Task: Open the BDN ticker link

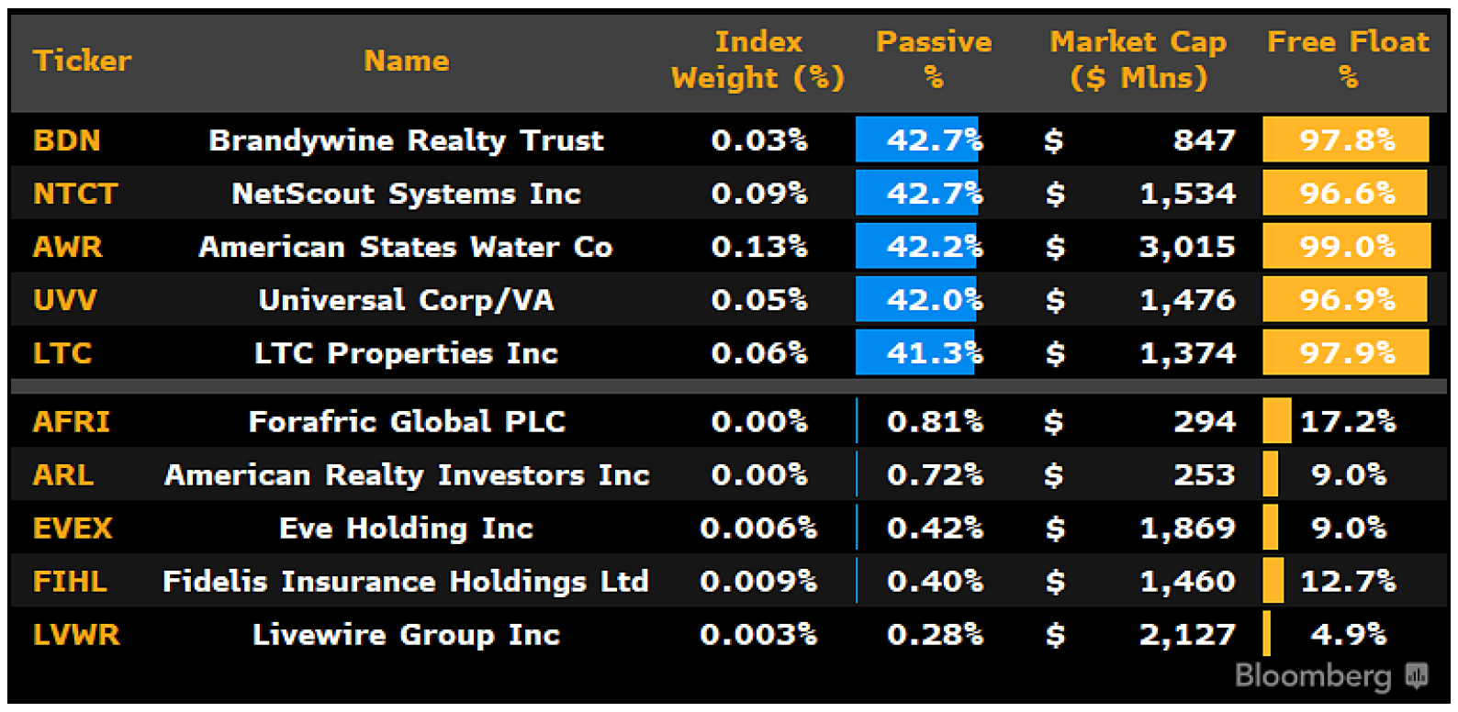Action: tap(66, 140)
